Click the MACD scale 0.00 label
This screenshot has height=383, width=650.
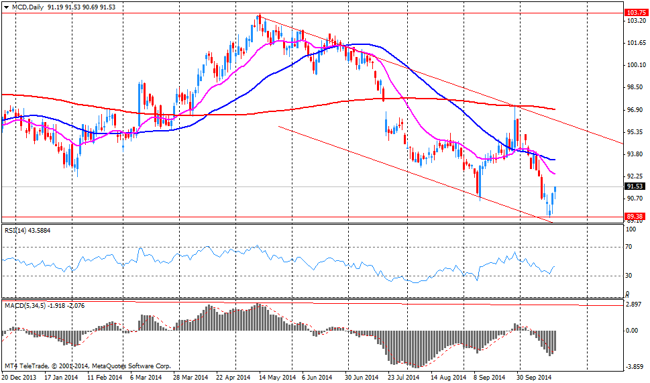click(632, 331)
